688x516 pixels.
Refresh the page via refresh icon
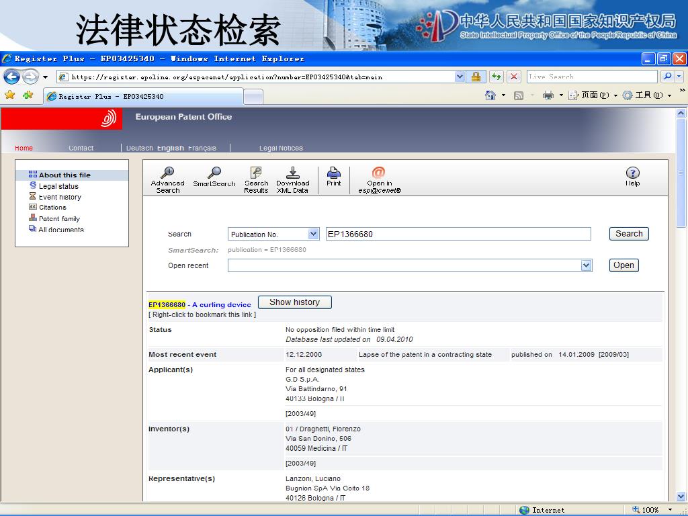[x=497, y=77]
